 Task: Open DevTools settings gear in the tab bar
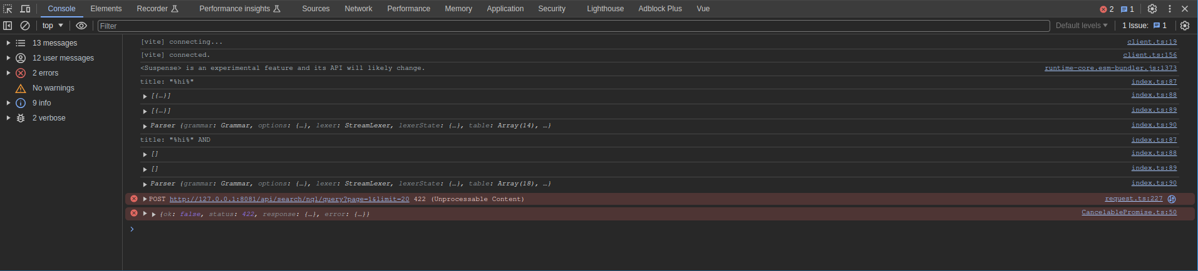(x=1152, y=9)
